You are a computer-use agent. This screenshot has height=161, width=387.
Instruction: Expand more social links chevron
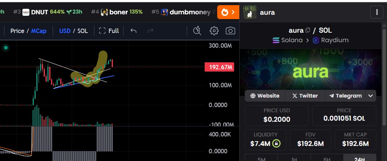pyautogui.click(x=370, y=96)
